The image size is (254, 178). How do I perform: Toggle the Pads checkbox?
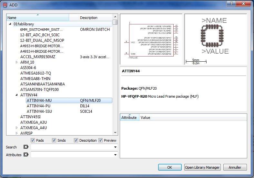33,140
